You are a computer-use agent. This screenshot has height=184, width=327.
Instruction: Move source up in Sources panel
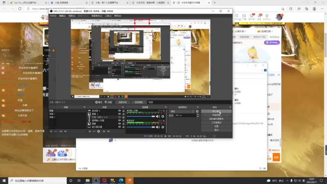[x=104, y=131]
